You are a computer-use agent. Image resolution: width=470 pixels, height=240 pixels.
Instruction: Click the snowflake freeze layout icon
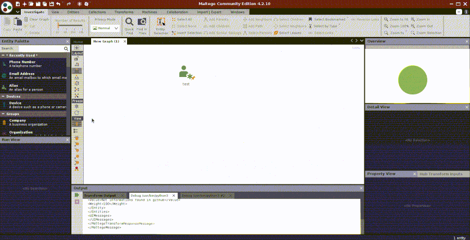[76, 106]
